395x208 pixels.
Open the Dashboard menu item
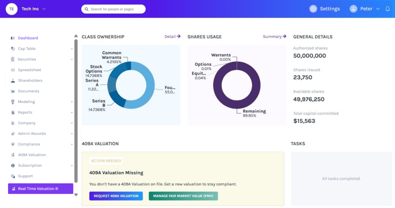pos(28,38)
